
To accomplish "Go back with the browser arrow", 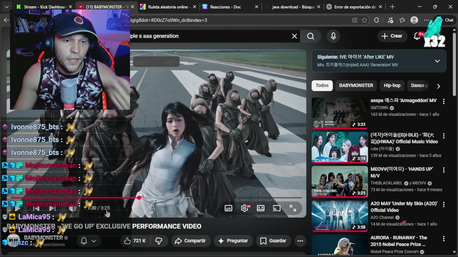I will coord(6,20).
